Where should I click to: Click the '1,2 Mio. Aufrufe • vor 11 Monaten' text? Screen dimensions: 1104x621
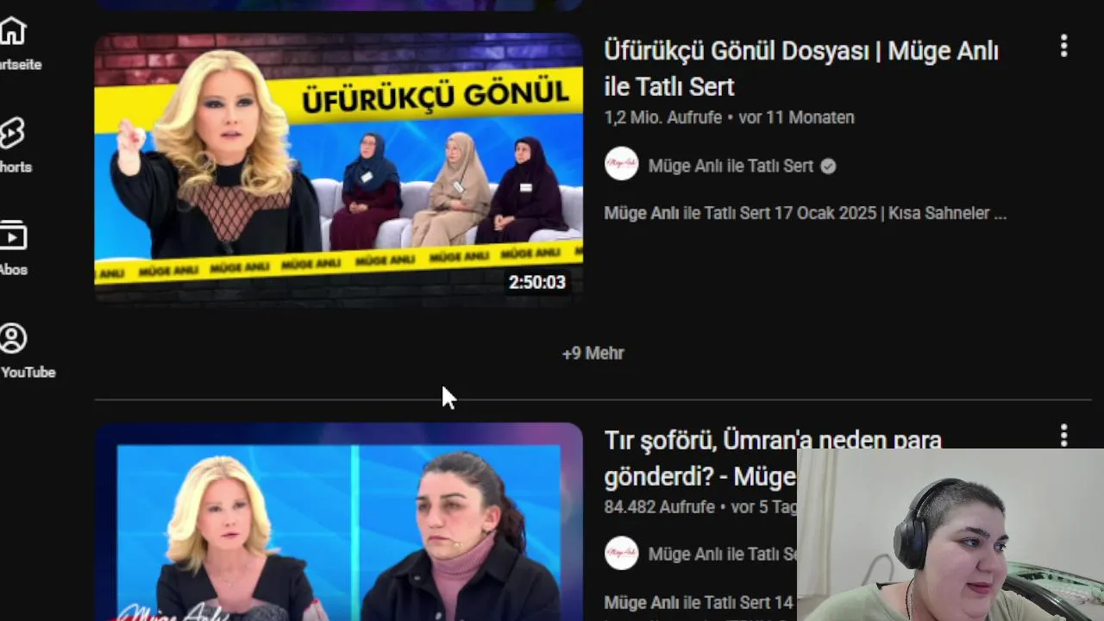729,117
